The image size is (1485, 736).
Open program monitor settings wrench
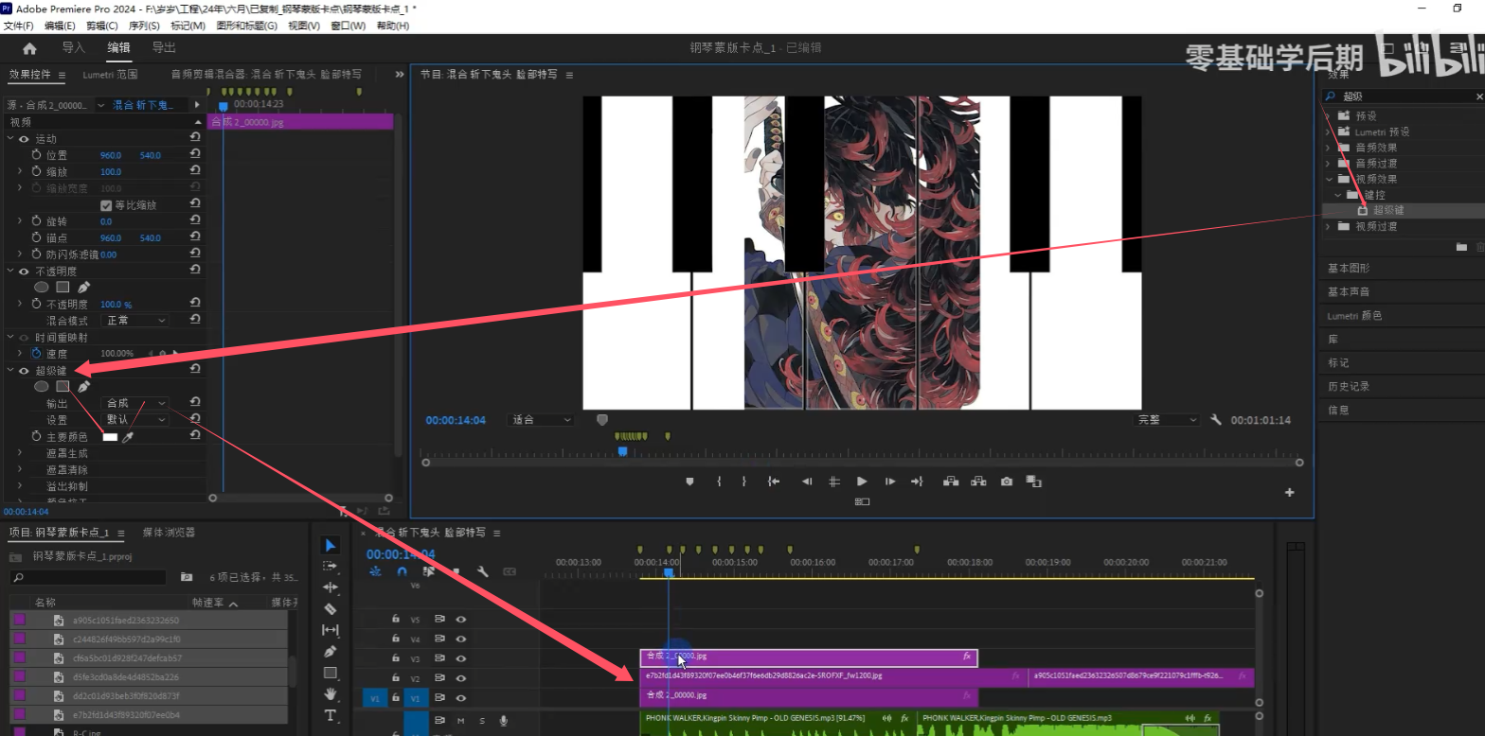pos(1216,420)
